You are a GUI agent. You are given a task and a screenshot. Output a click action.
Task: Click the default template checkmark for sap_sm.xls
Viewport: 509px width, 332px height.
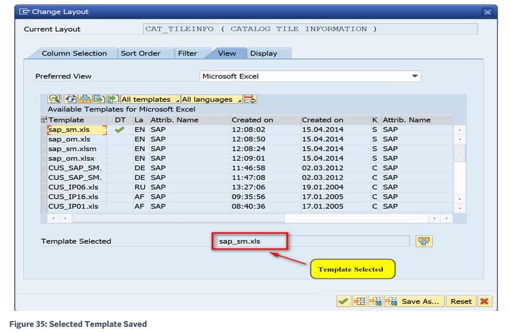point(119,130)
